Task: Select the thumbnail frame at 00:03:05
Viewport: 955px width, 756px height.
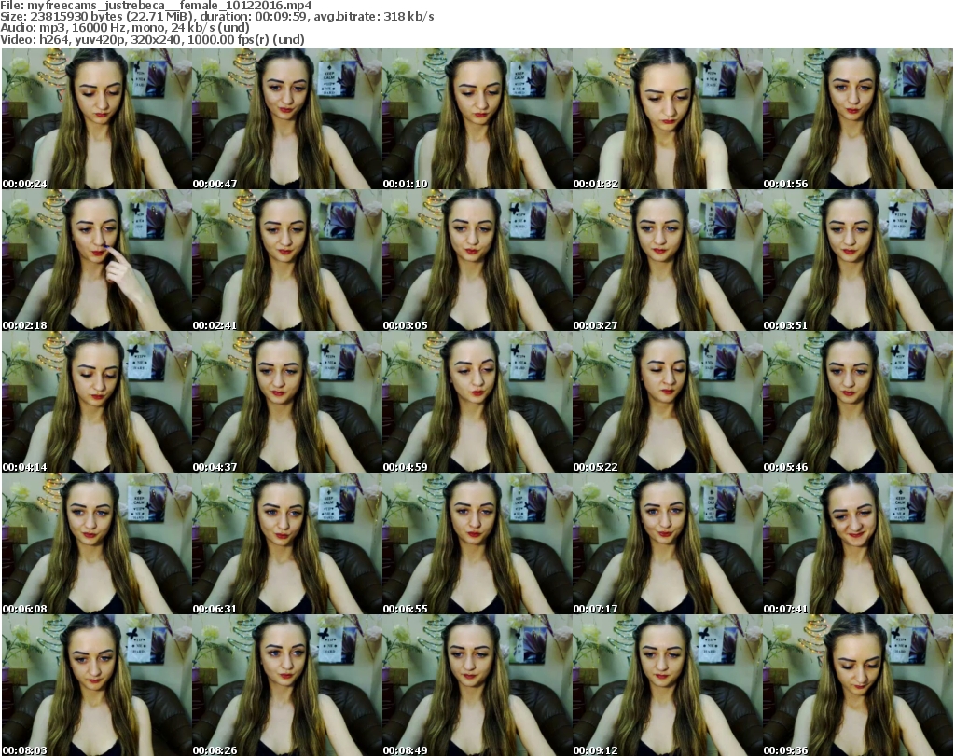Action: coord(477,260)
